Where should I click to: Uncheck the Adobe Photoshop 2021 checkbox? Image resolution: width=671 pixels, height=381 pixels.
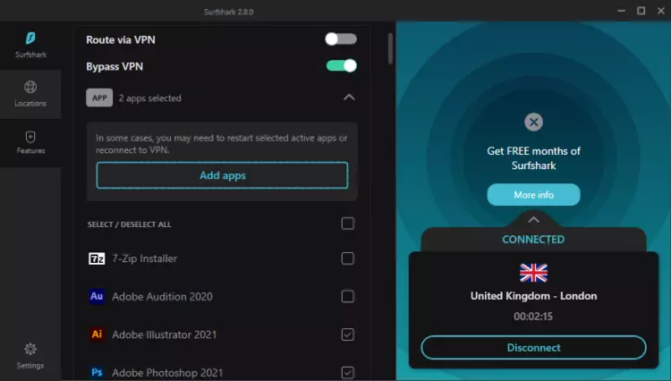347,372
